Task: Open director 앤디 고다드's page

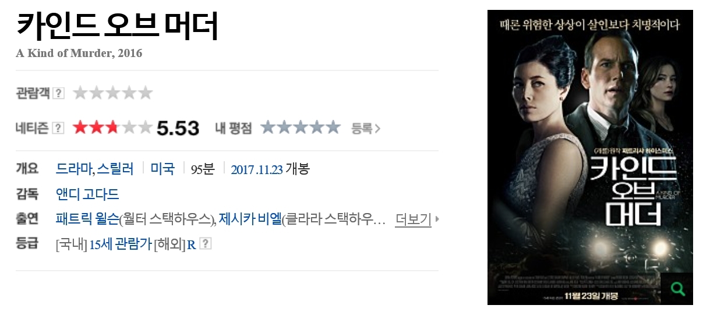Action: 87,194
